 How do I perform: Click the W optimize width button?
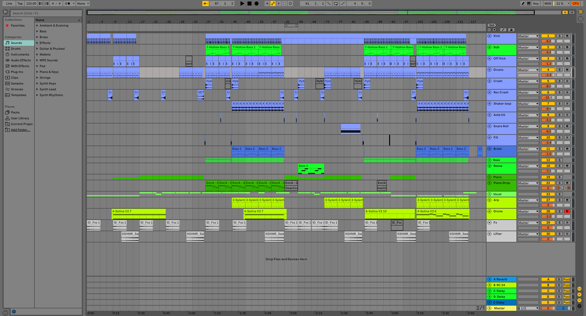click(x=572, y=13)
